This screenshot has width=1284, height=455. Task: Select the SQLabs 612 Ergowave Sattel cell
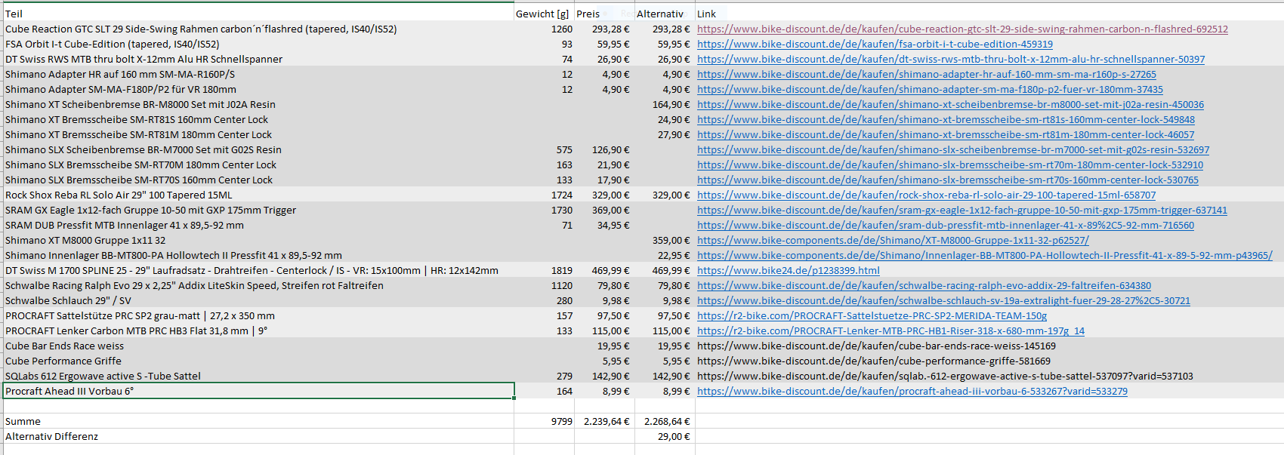[x=258, y=376]
